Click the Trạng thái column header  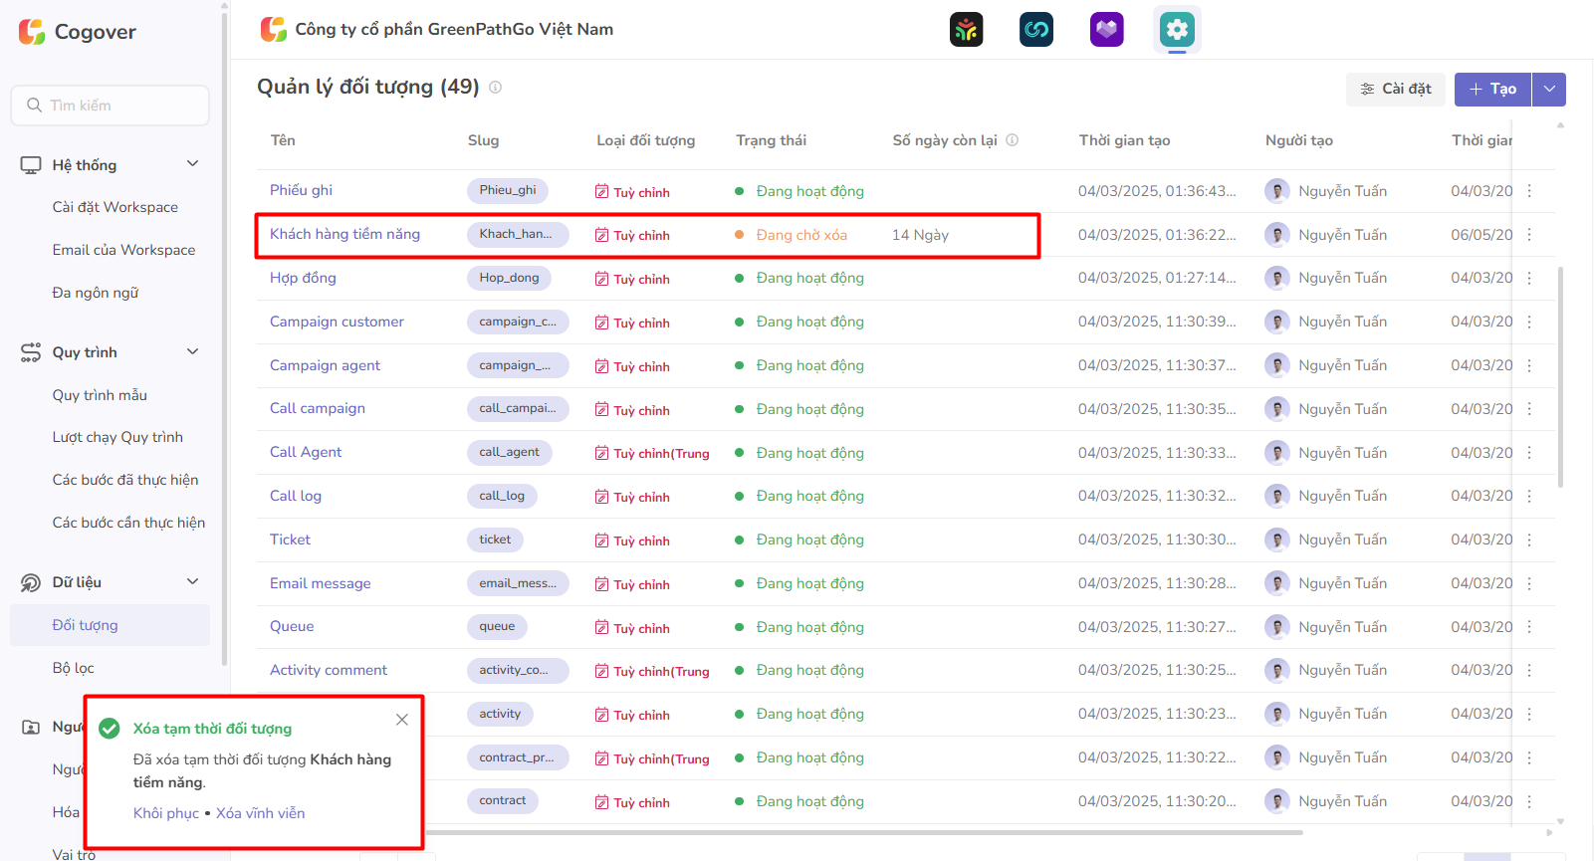(x=771, y=140)
